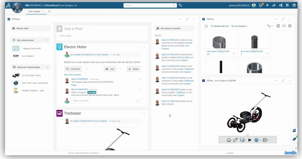Open ZZI-Icon Bike Demo community
The image size is (302, 159).
31,75
